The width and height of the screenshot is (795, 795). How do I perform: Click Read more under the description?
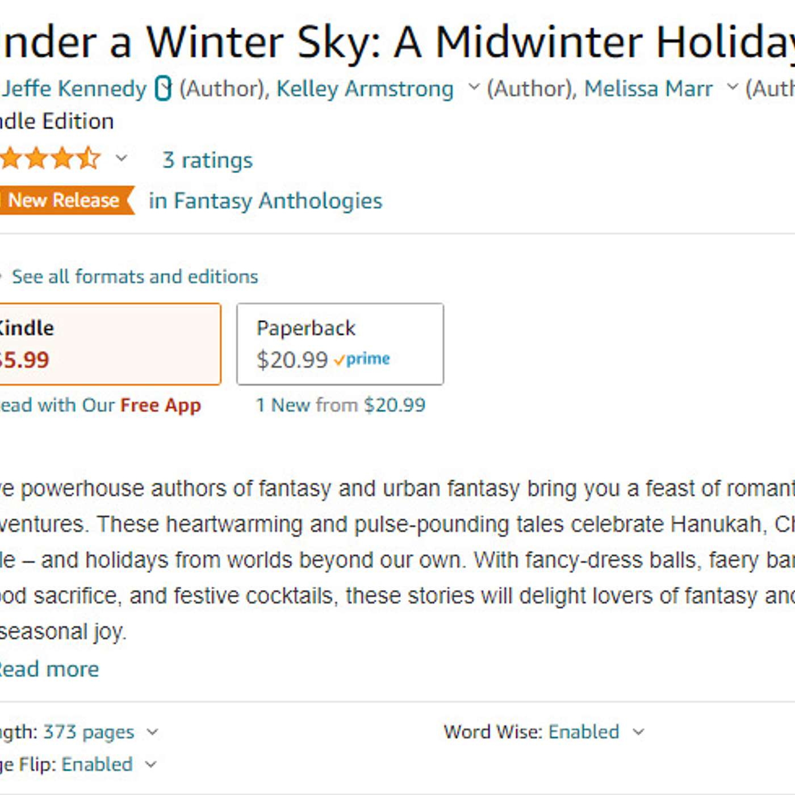click(x=49, y=669)
